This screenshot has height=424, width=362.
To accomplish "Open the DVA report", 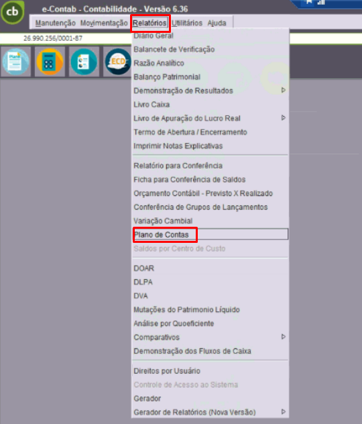I will [210, 296].
